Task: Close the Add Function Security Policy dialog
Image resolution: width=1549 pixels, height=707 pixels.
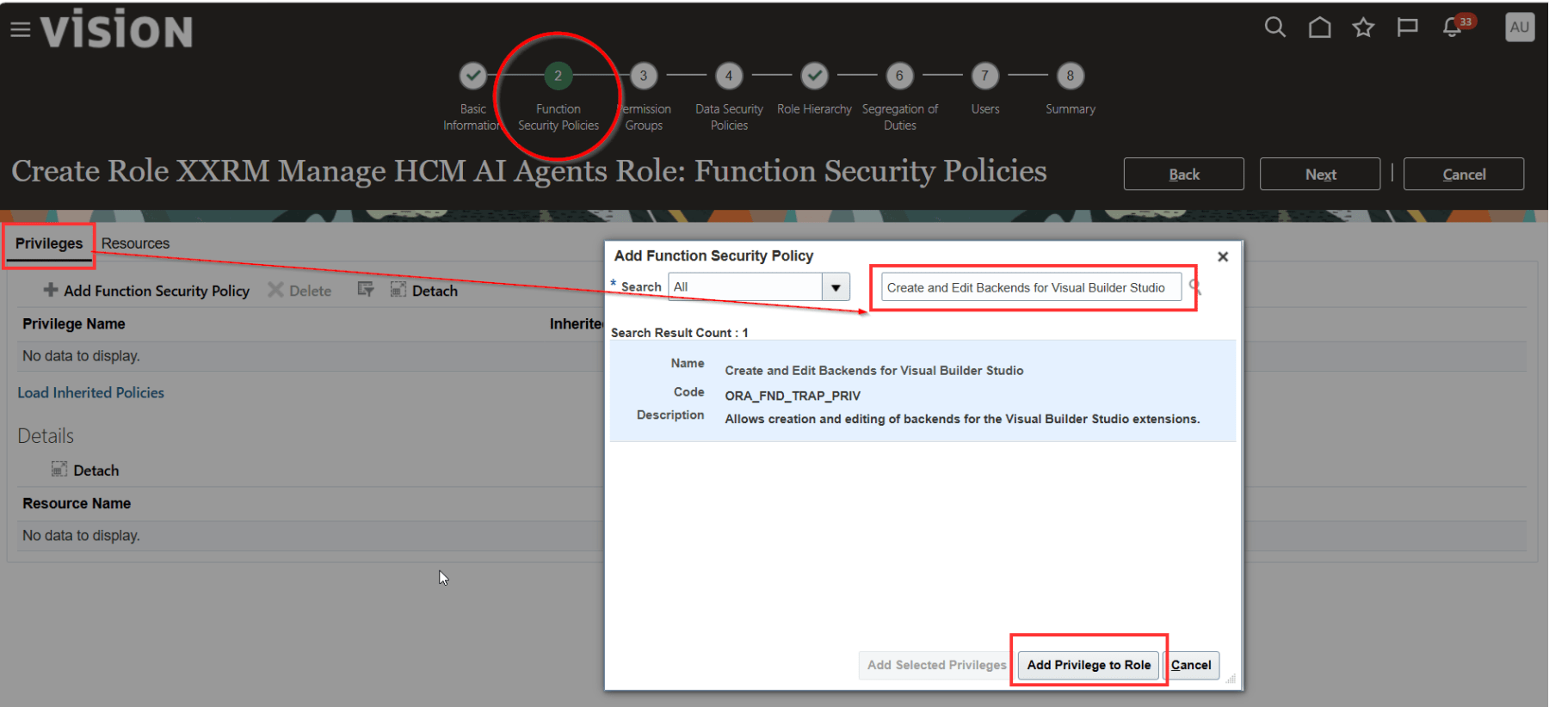Action: pos(1223,256)
